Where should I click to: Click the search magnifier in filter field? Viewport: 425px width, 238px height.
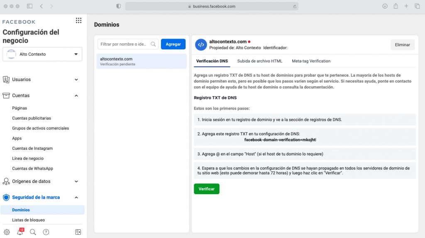click(x=153, y=44)
